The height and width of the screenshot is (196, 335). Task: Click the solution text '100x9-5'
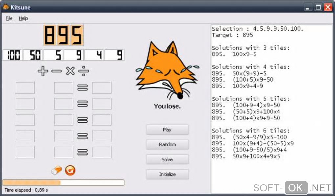[x=244, y=54]
